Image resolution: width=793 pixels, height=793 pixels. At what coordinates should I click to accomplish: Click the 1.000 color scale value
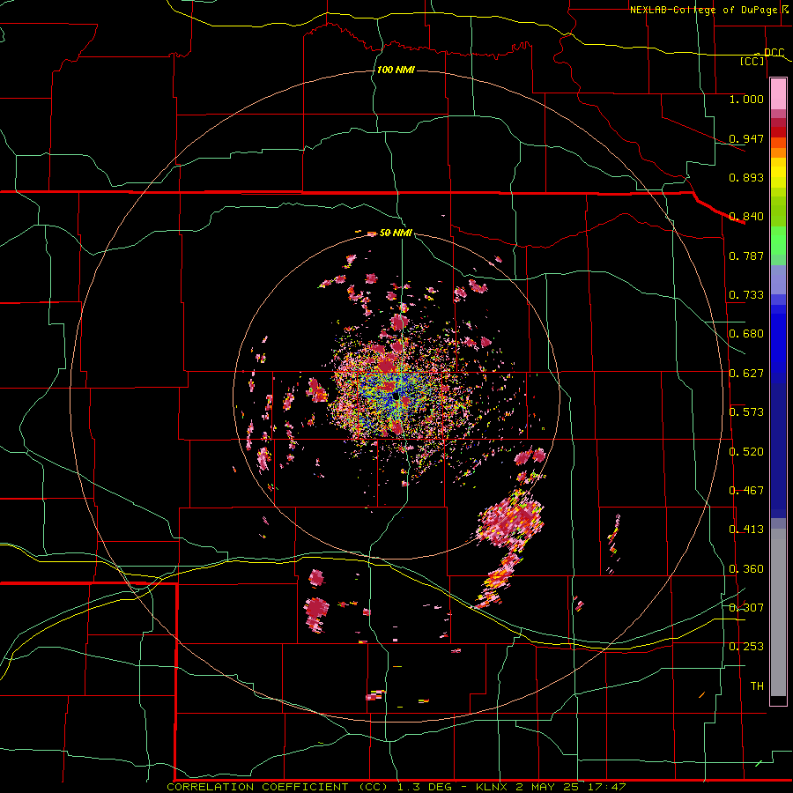coord(746,99)
